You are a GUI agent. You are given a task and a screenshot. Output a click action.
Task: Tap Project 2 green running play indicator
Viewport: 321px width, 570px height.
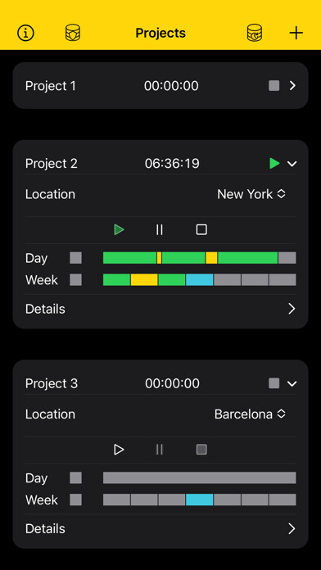[274, 164]
